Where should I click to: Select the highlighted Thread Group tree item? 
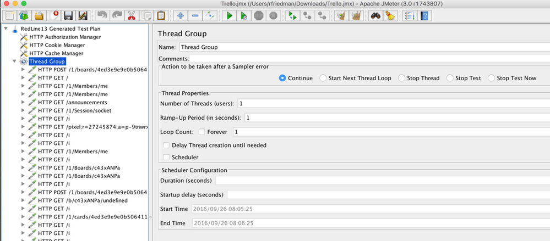pyautogui.click(x=47, y=61)
